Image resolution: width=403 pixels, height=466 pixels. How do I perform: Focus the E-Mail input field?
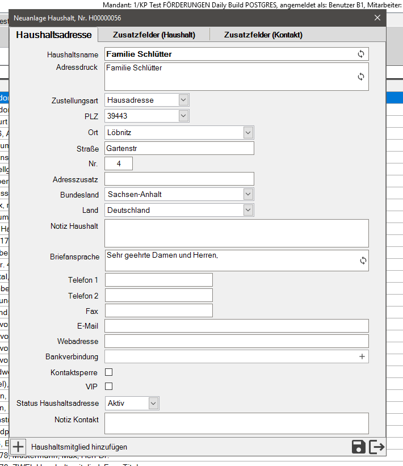click(237, 326)
